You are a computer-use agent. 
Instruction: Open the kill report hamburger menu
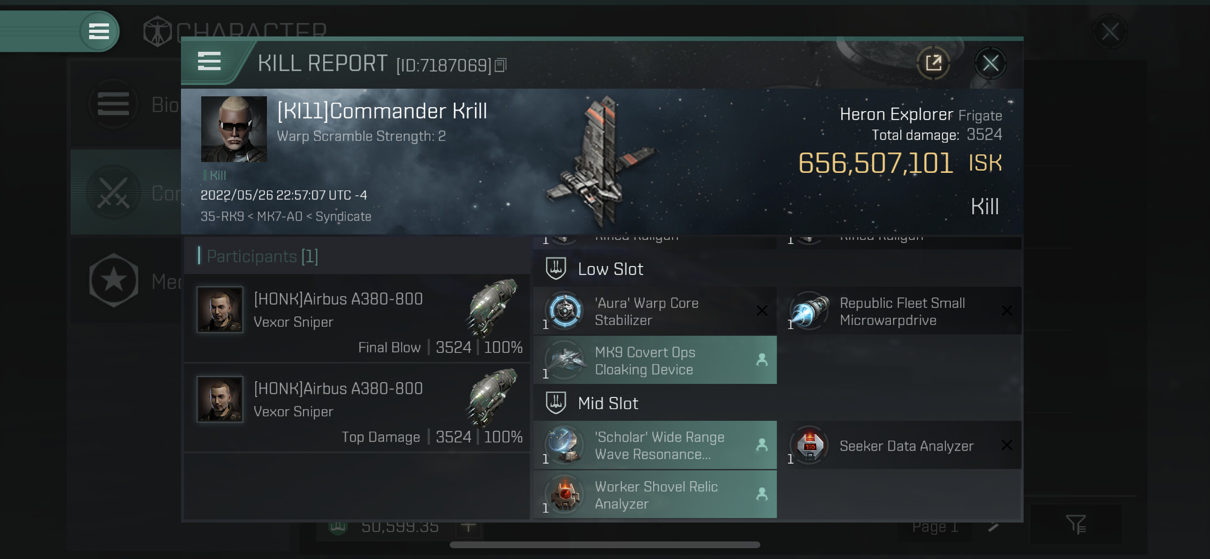coord(209,62)
